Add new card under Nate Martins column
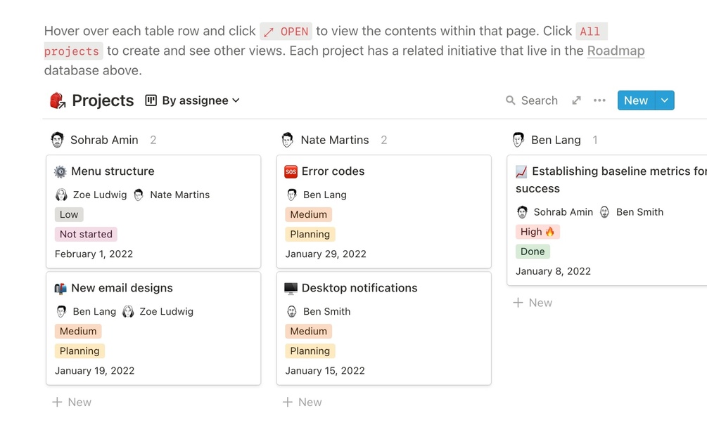This screenshot has width=707, height=425. (x=302, y=402)
